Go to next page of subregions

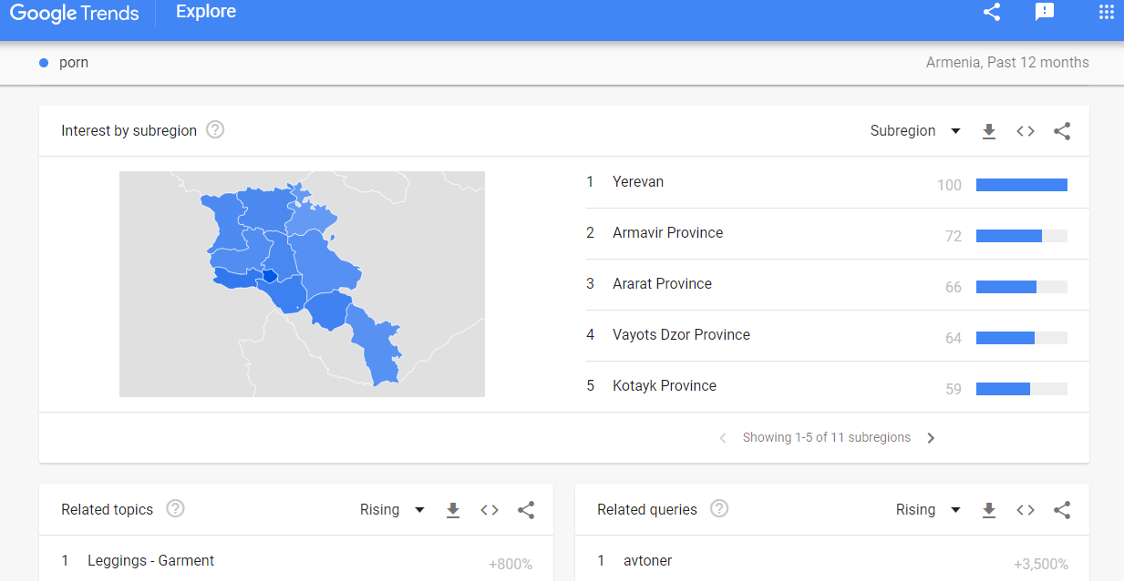931,438
